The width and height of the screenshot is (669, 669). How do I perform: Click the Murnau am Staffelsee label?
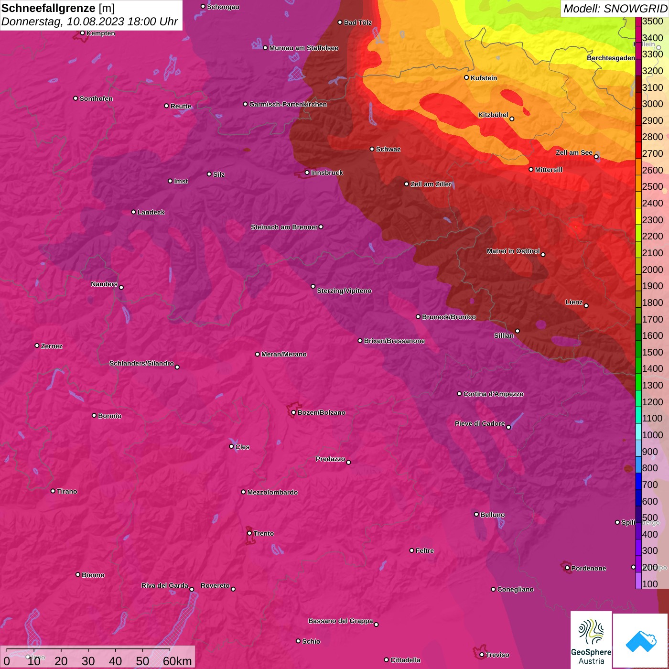[304, 48]
